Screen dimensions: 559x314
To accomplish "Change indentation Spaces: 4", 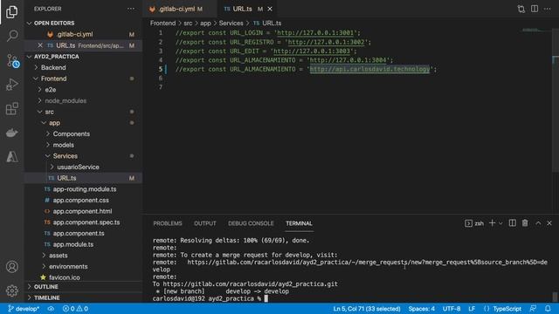I will click(421, 309).
